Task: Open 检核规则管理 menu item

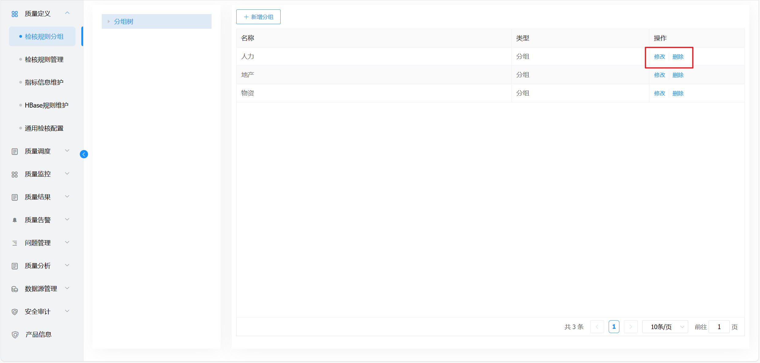Action: point(44,60)
